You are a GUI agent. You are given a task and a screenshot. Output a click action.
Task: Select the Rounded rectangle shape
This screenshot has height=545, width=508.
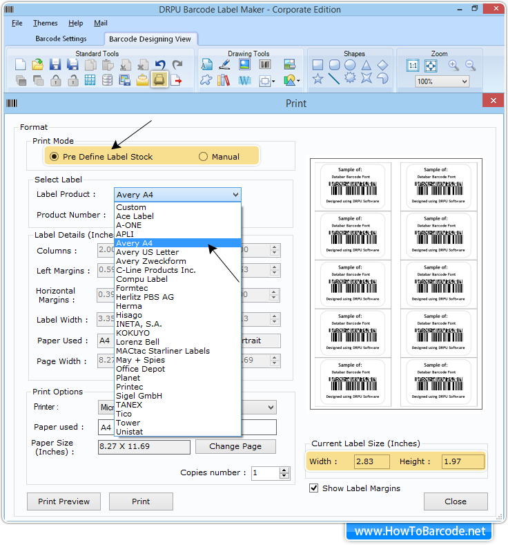tap(334, 65)
